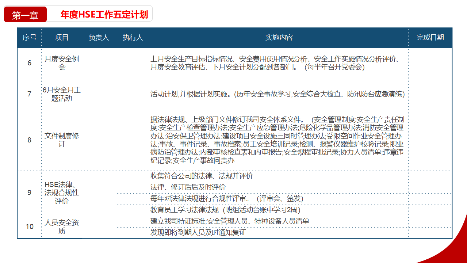Image resolution: width=467 pixels, height=263 pixels.
Task: Click the red 第一章 chapter label
Action: click(25, 15)
